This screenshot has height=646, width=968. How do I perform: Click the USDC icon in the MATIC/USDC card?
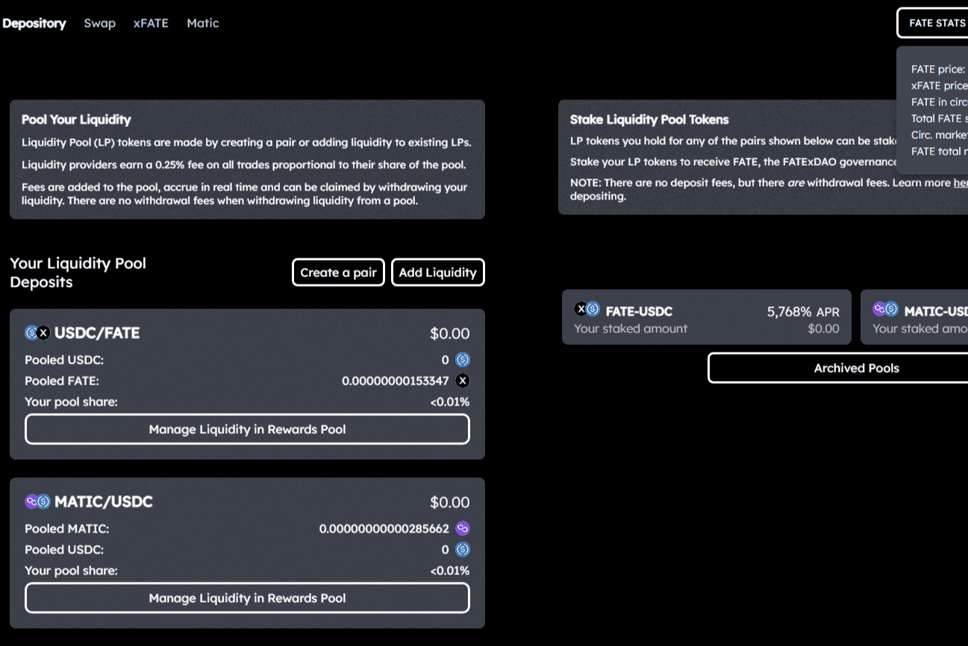(462, 550)
